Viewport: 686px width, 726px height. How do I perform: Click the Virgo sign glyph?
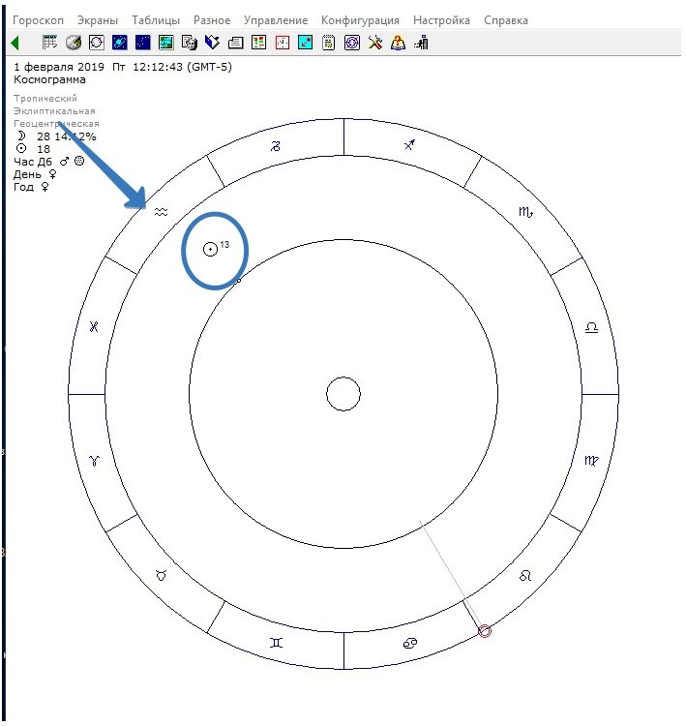coord(591,460)
